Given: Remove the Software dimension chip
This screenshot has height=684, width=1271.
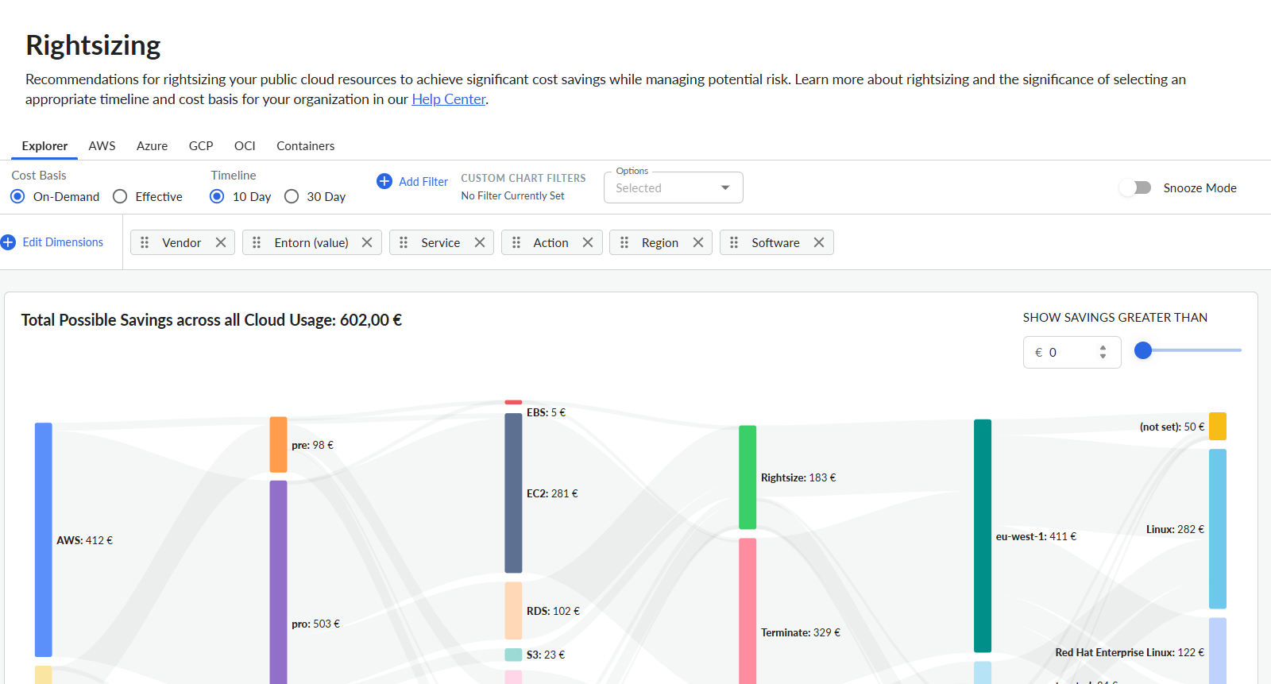Looking at the screenshot, I should click(819, 242).
